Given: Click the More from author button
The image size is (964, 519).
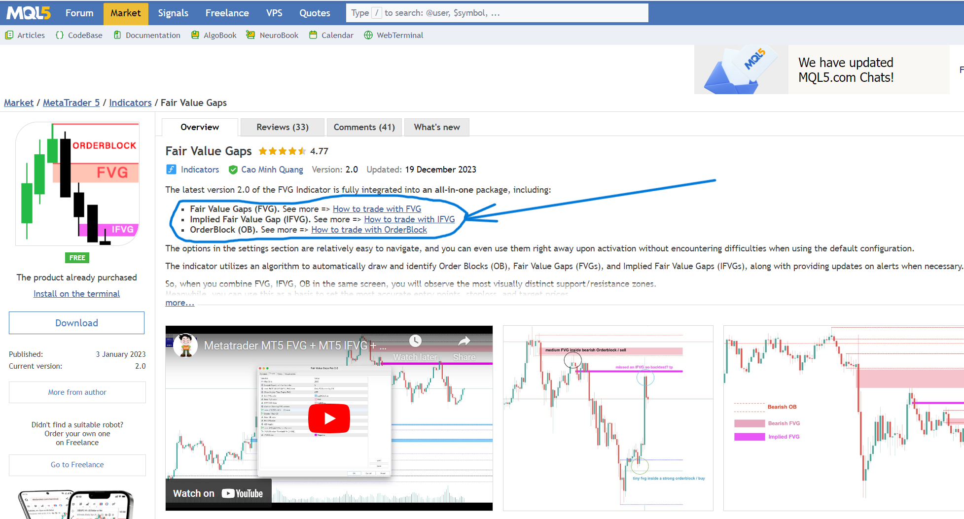Looking at the screenshot, I should [77, 392].
